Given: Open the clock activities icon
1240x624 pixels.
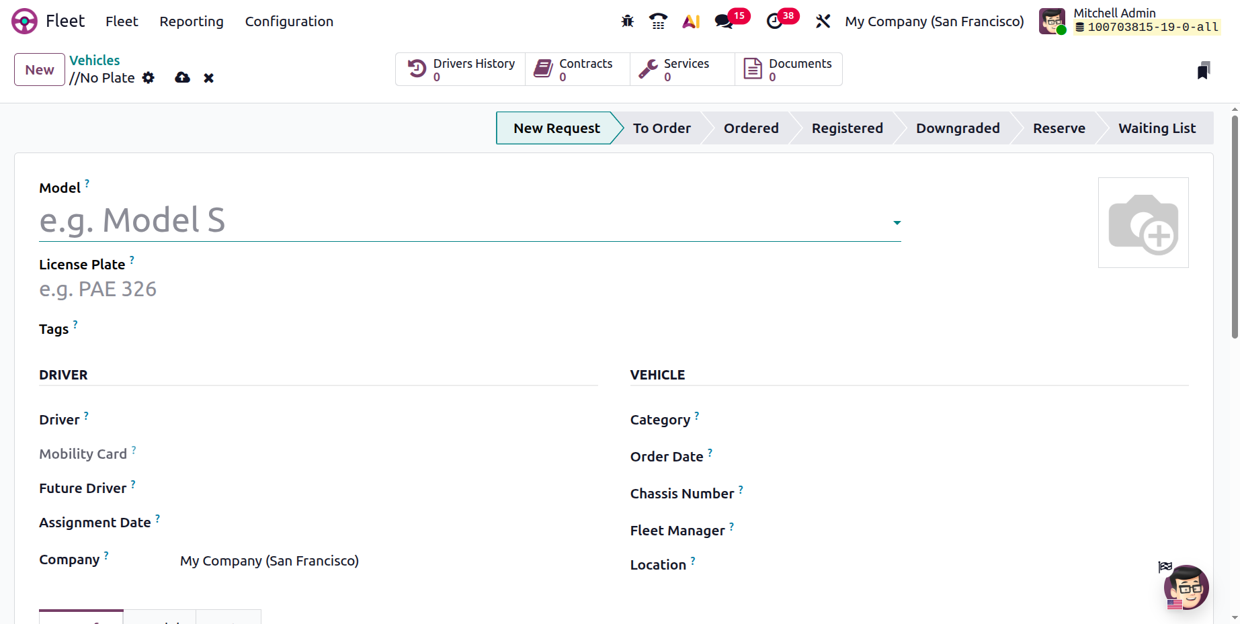Looking at the screenshot, I should [774, 21].
